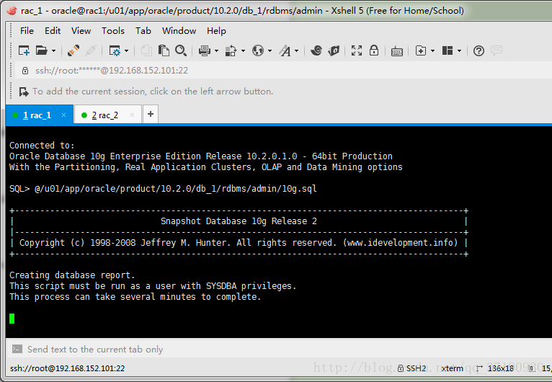Launch Xftp with the swirl icon
Screen dimensions: 552x382
click(x=316, y=50)
